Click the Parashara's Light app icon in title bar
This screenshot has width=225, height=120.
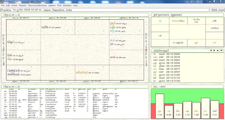[x=1, y=1]
